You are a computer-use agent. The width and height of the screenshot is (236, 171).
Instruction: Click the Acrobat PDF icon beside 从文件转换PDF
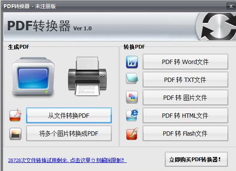15,115
